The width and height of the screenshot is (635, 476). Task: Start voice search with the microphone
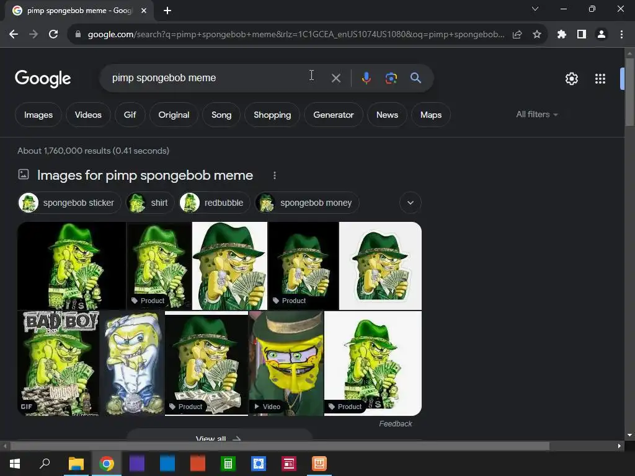366,77
